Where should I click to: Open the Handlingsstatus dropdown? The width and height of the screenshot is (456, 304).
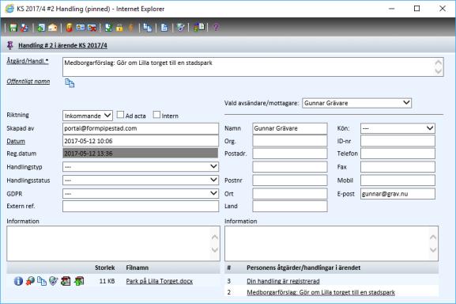click(141, 180)
